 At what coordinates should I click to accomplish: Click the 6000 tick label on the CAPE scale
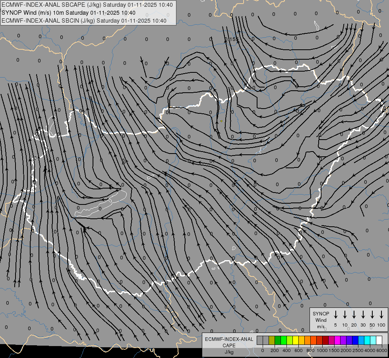382,350
